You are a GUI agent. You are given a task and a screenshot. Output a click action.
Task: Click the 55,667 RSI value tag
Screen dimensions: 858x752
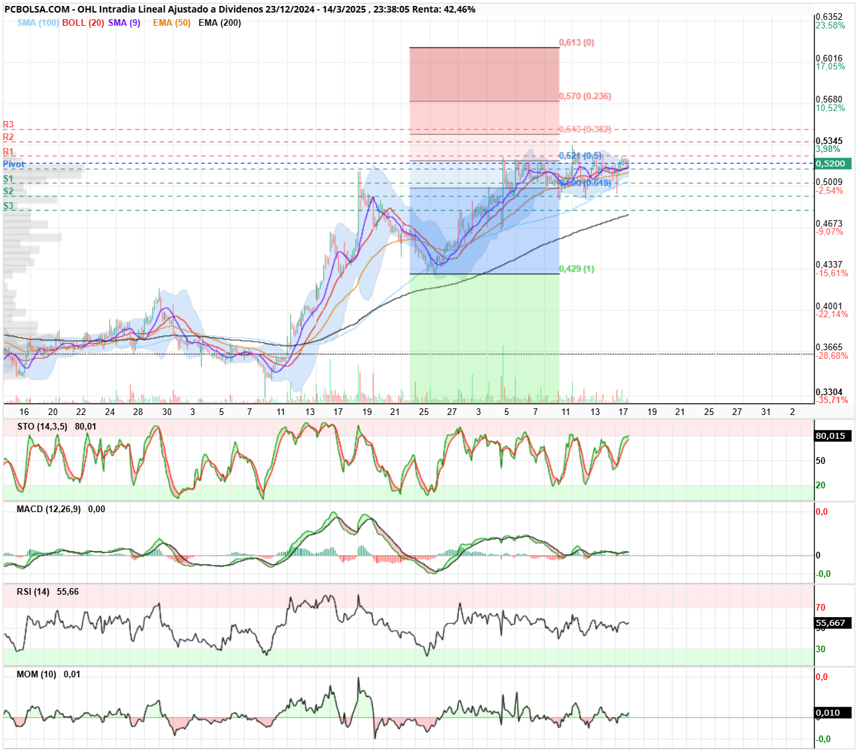pos(833,623)
